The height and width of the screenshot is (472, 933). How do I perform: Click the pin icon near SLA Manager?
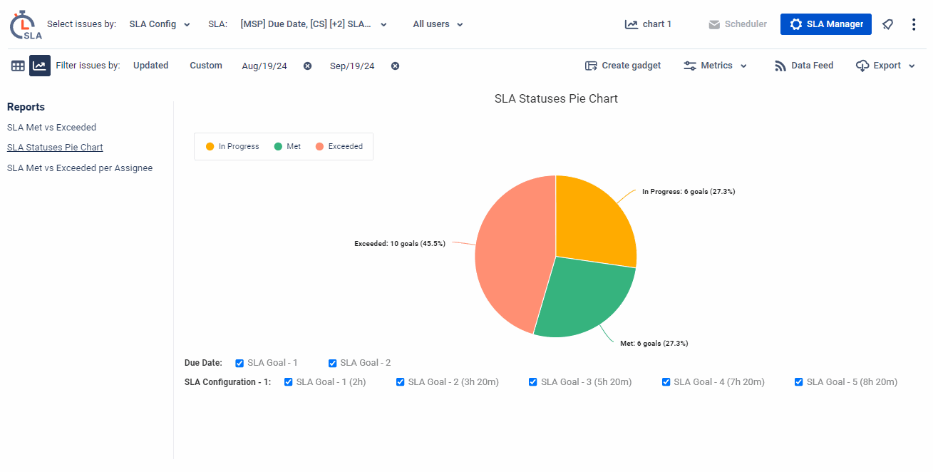coord(887,24)
